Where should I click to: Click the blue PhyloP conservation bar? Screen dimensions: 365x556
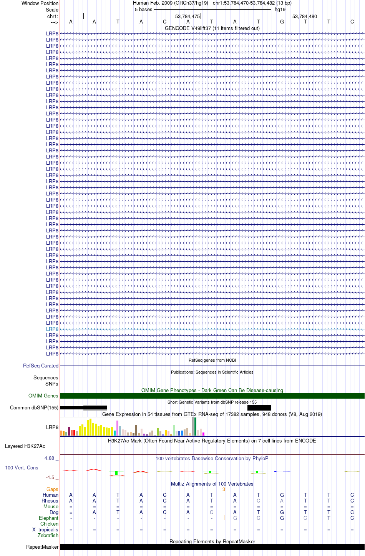[282, 471]
